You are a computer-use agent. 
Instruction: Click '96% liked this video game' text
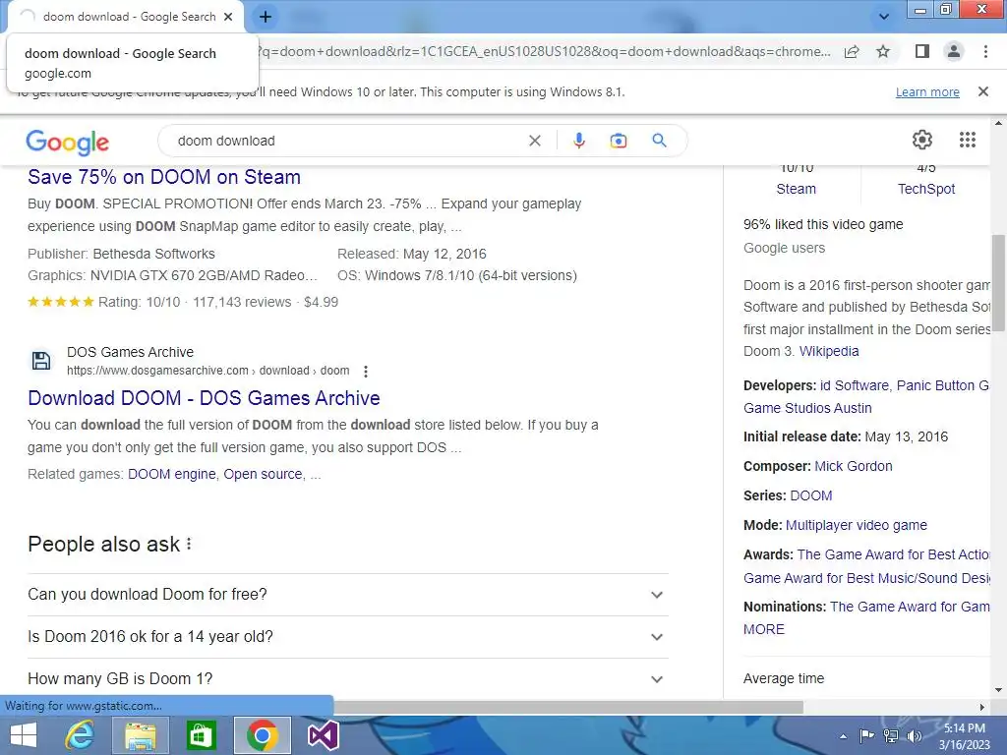(x=823, y=224)
